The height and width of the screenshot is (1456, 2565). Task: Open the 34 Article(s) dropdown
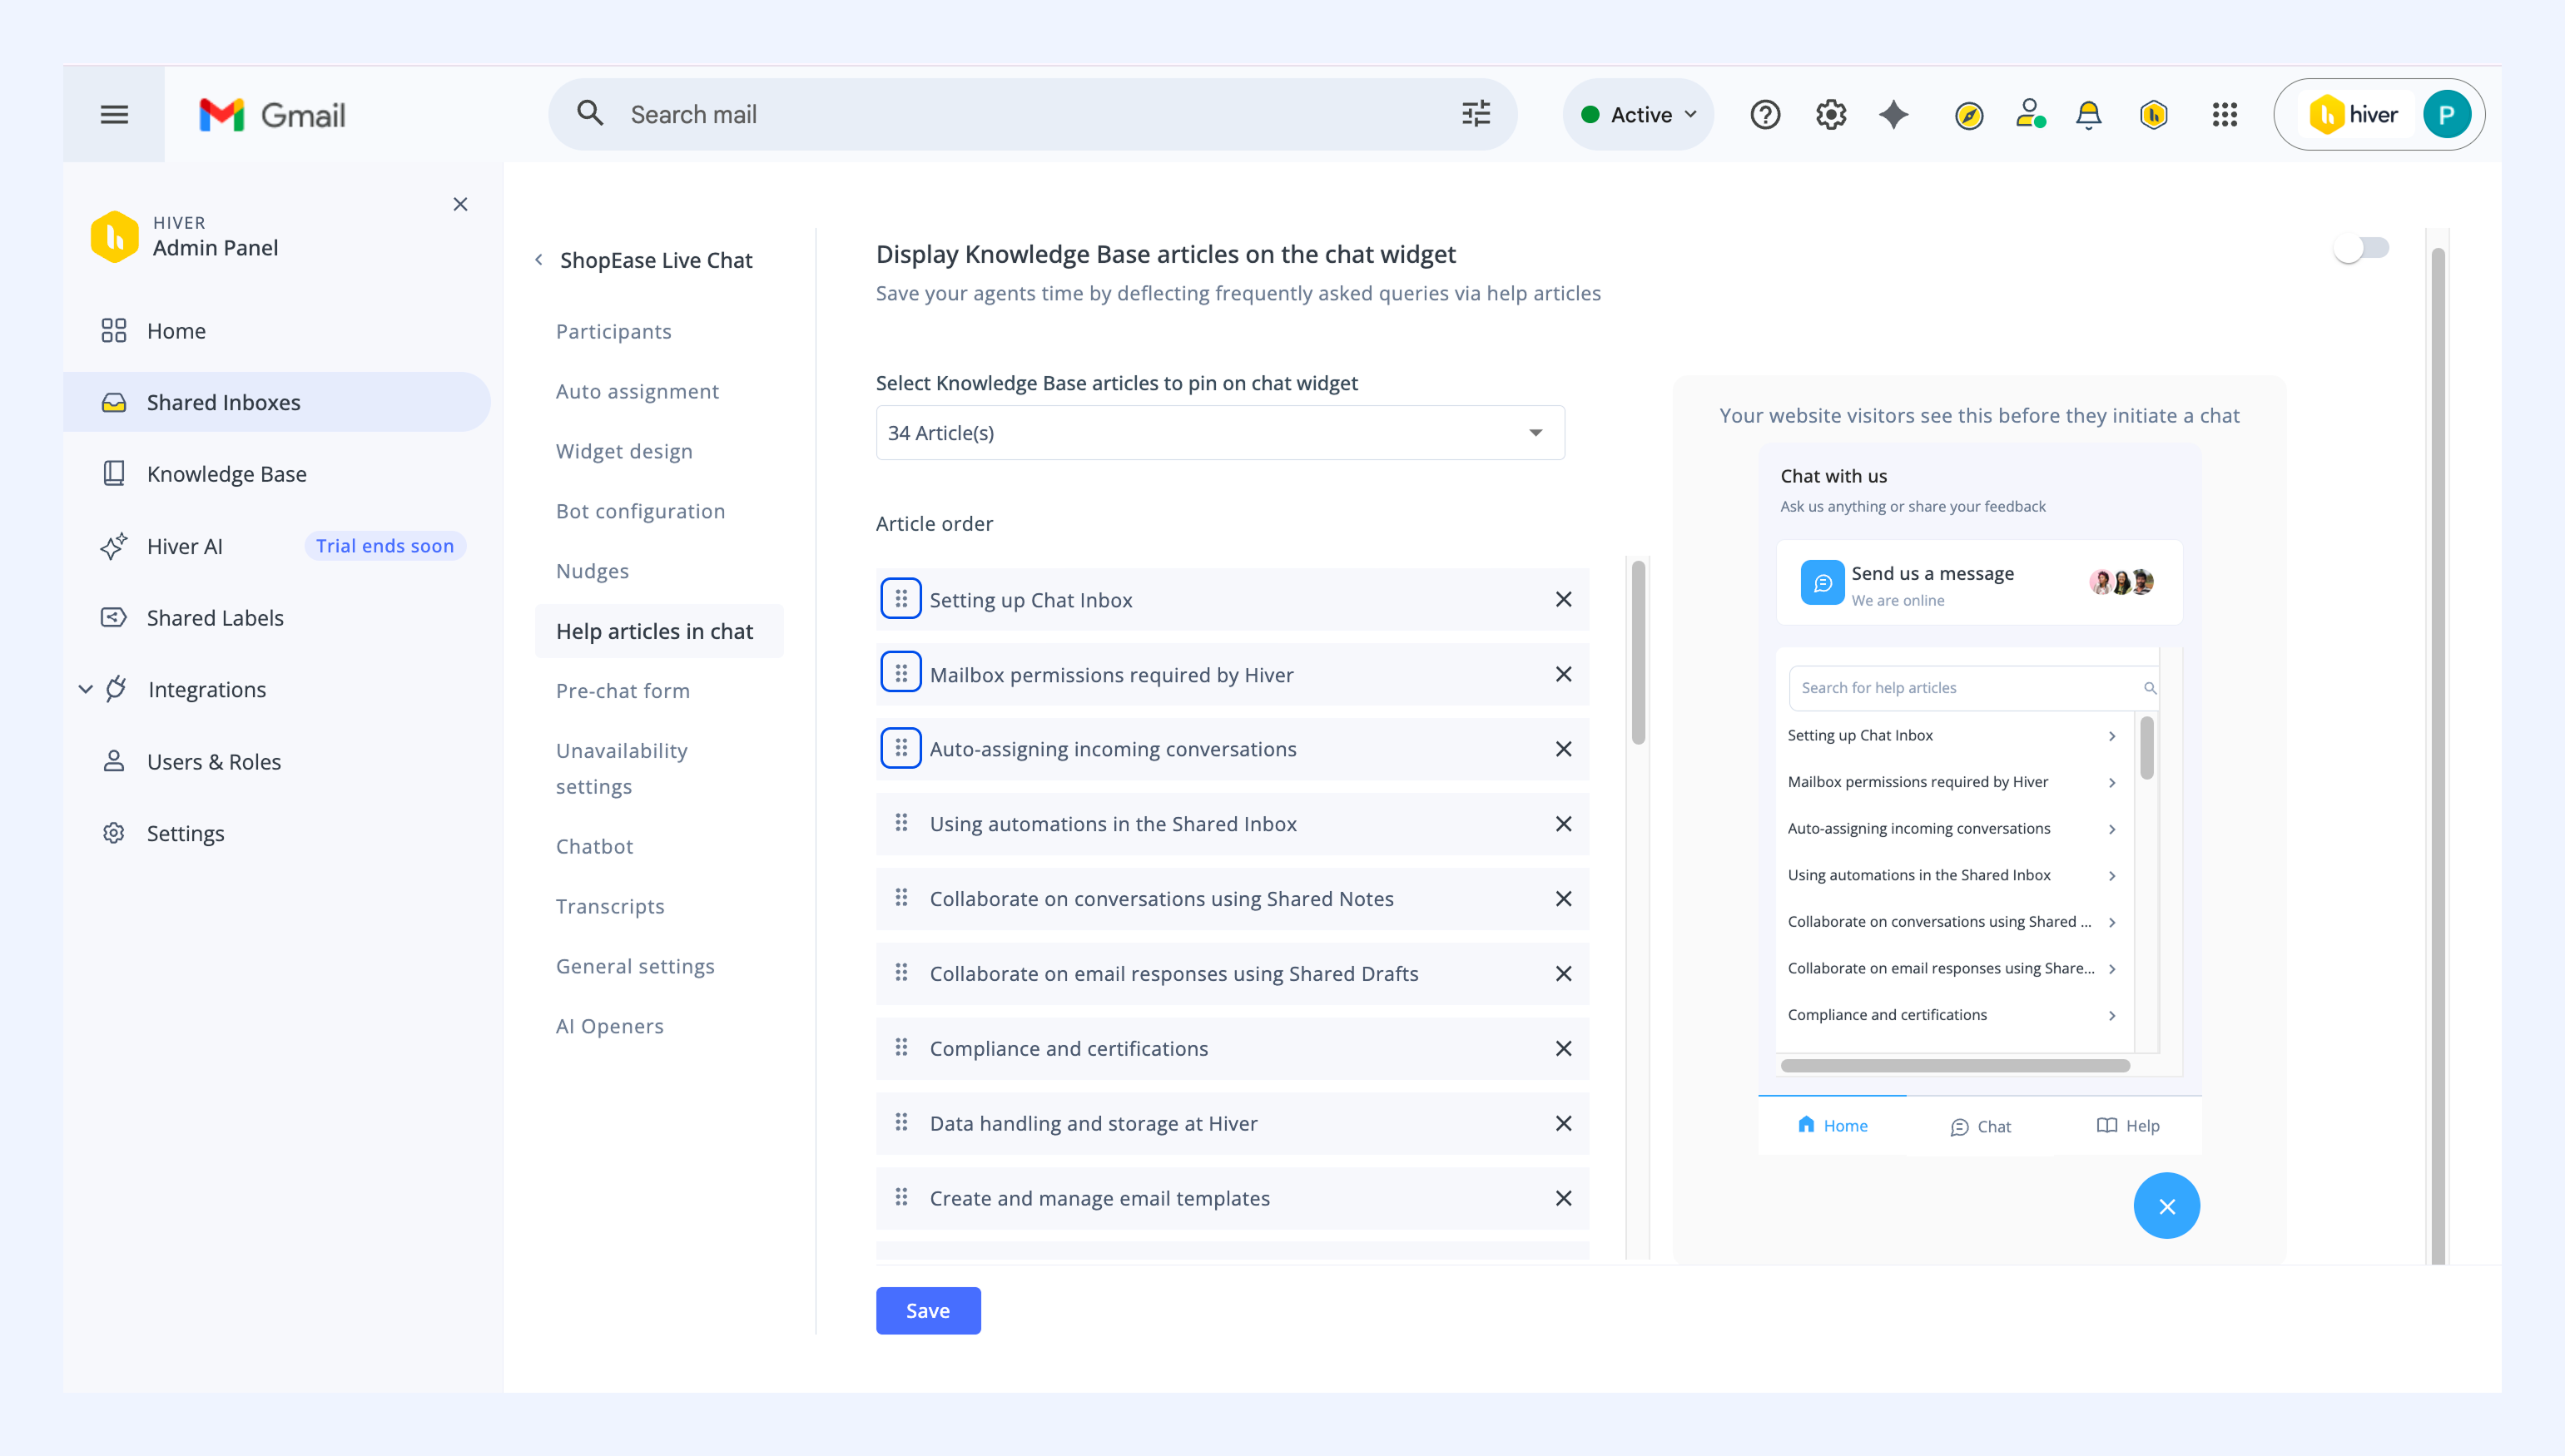point(1220,433)
